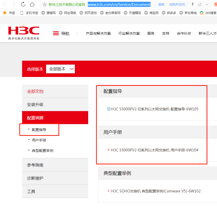The height and width of the screenshot is (210, 217).
Task: Open 淘宝网 bookmark
Action: (x=151, y=13)
